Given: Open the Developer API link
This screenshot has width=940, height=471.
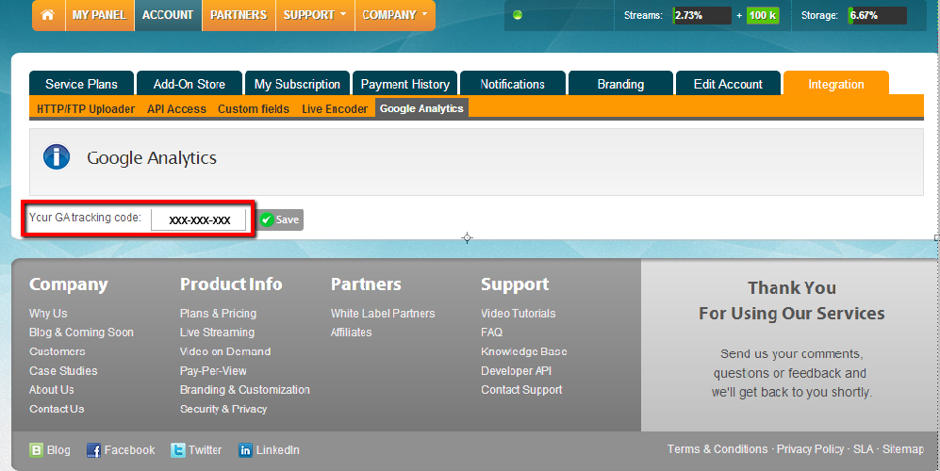Looking at the screenshot, I should 516,371.
